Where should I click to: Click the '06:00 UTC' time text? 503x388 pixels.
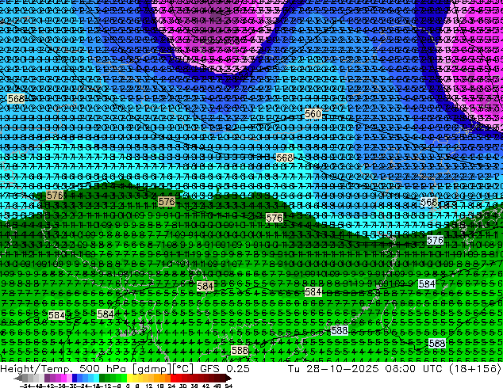(416, 368)
